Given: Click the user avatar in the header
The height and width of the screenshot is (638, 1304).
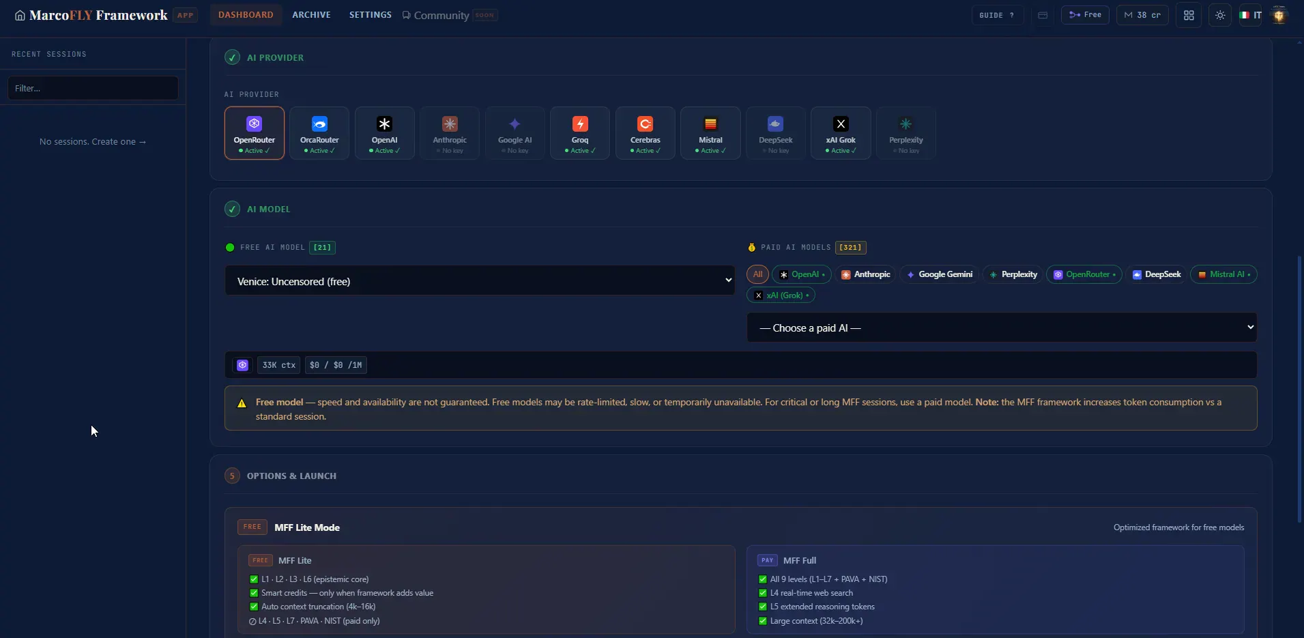Looking at the screenshot, I should (x=1279, y=15).
